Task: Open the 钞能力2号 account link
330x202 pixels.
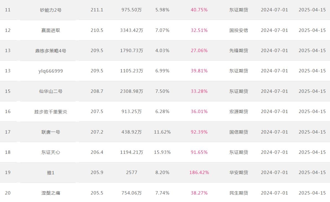Action: 51,10
